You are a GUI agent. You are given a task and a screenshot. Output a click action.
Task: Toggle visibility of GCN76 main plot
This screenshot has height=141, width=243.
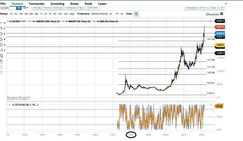point(10,21)
